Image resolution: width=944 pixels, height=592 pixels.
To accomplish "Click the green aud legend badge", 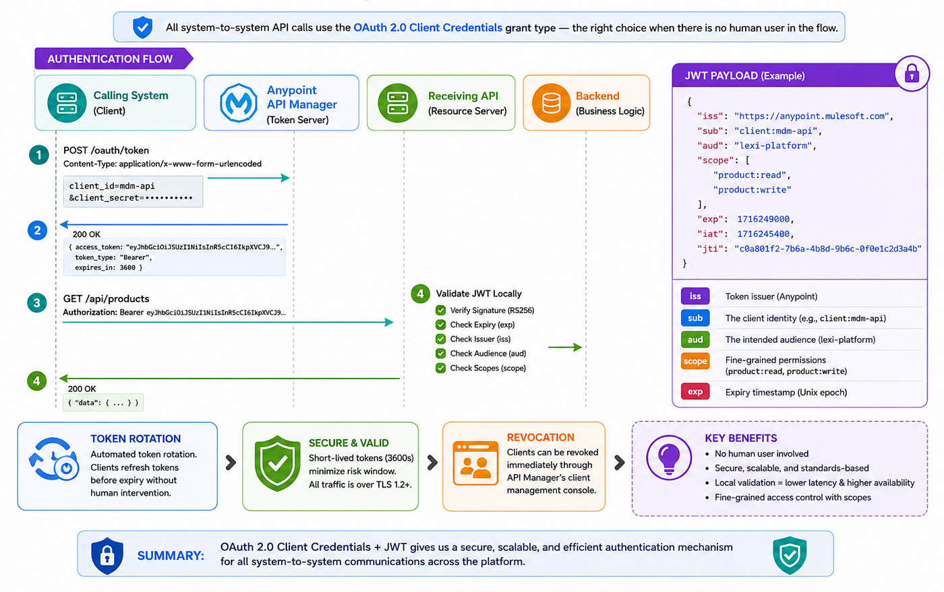I will tap(695, 339).
